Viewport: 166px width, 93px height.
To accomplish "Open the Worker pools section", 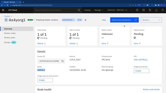I will click(x=10, y=37).
